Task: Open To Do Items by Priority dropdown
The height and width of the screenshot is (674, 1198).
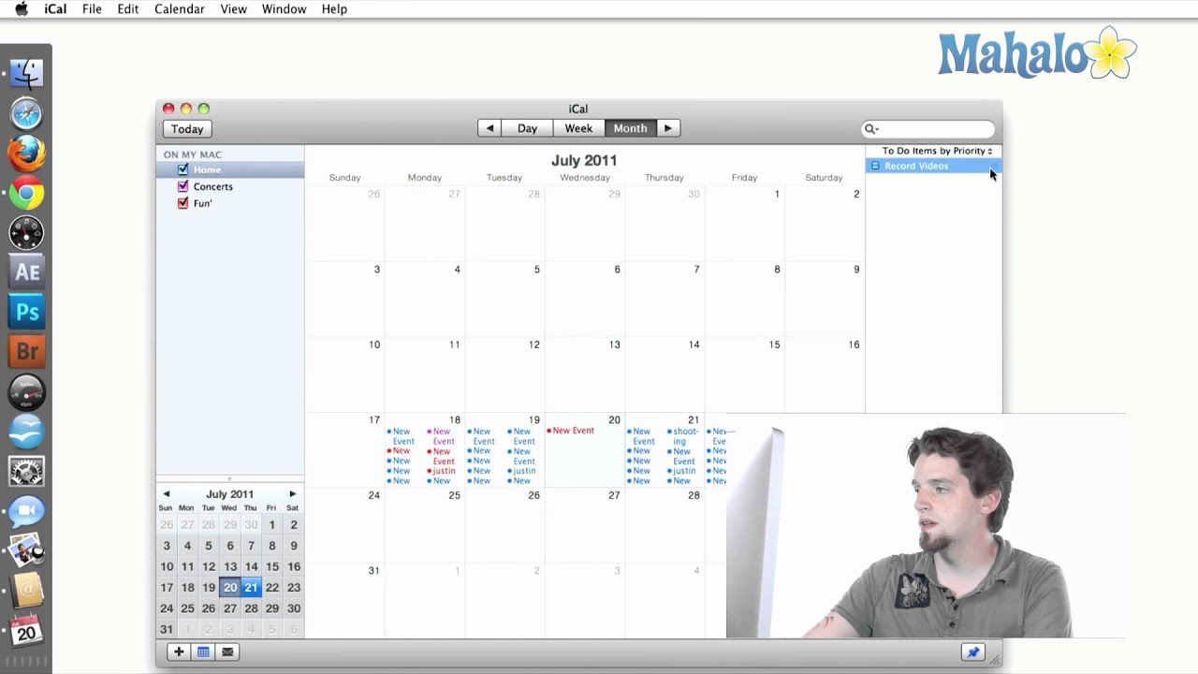Action: 937,151
